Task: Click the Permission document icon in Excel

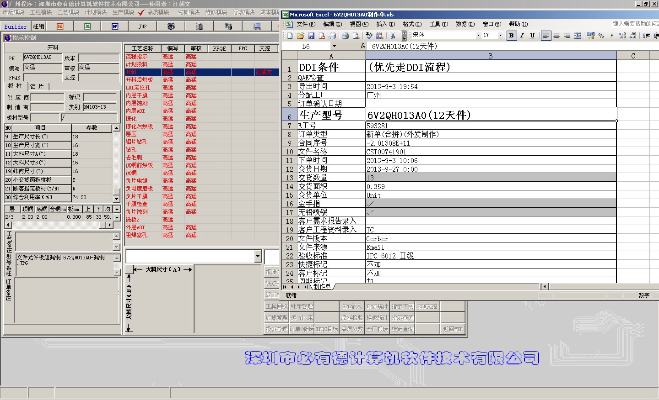Action: [322, 36]
